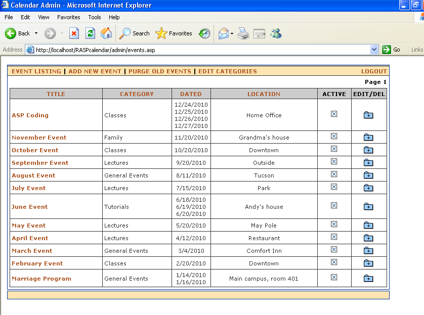Open the Favorites star button
Screen dimensions: 424x315
tap(174, 33)
